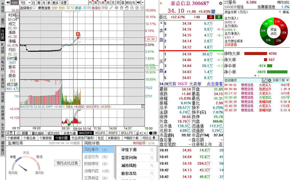Toggle the lock icon on chart toolbar
Viewport: 290px width, 180px height.
132,8
